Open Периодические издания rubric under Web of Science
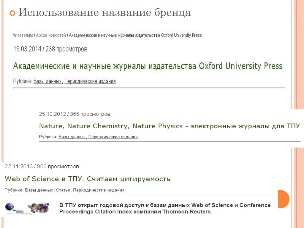Viewport: 304px width, 228px height. pyautogui.click(x=99, y=190)
